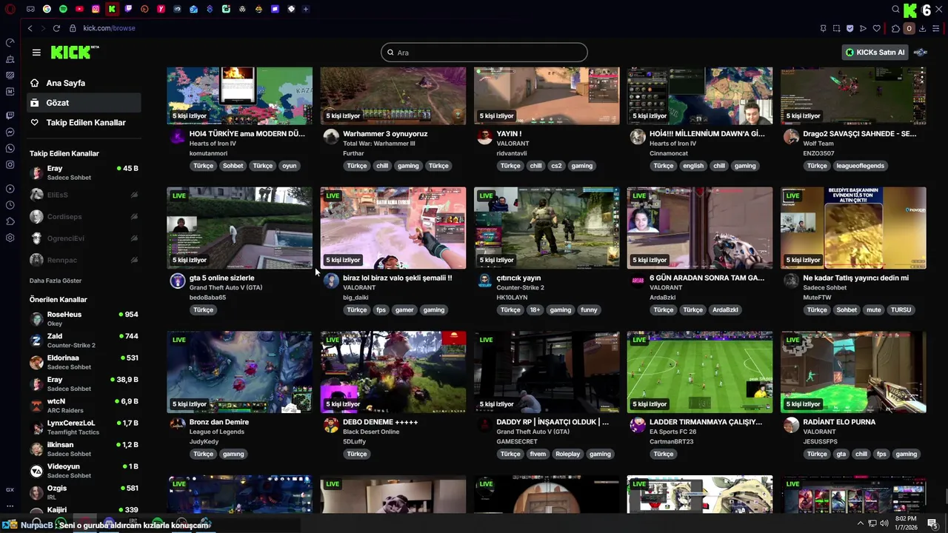Open RADİANT ELO PURNA stream title
Image resolution: width=948 pixels, height=533 pixels.
(839, 422)
